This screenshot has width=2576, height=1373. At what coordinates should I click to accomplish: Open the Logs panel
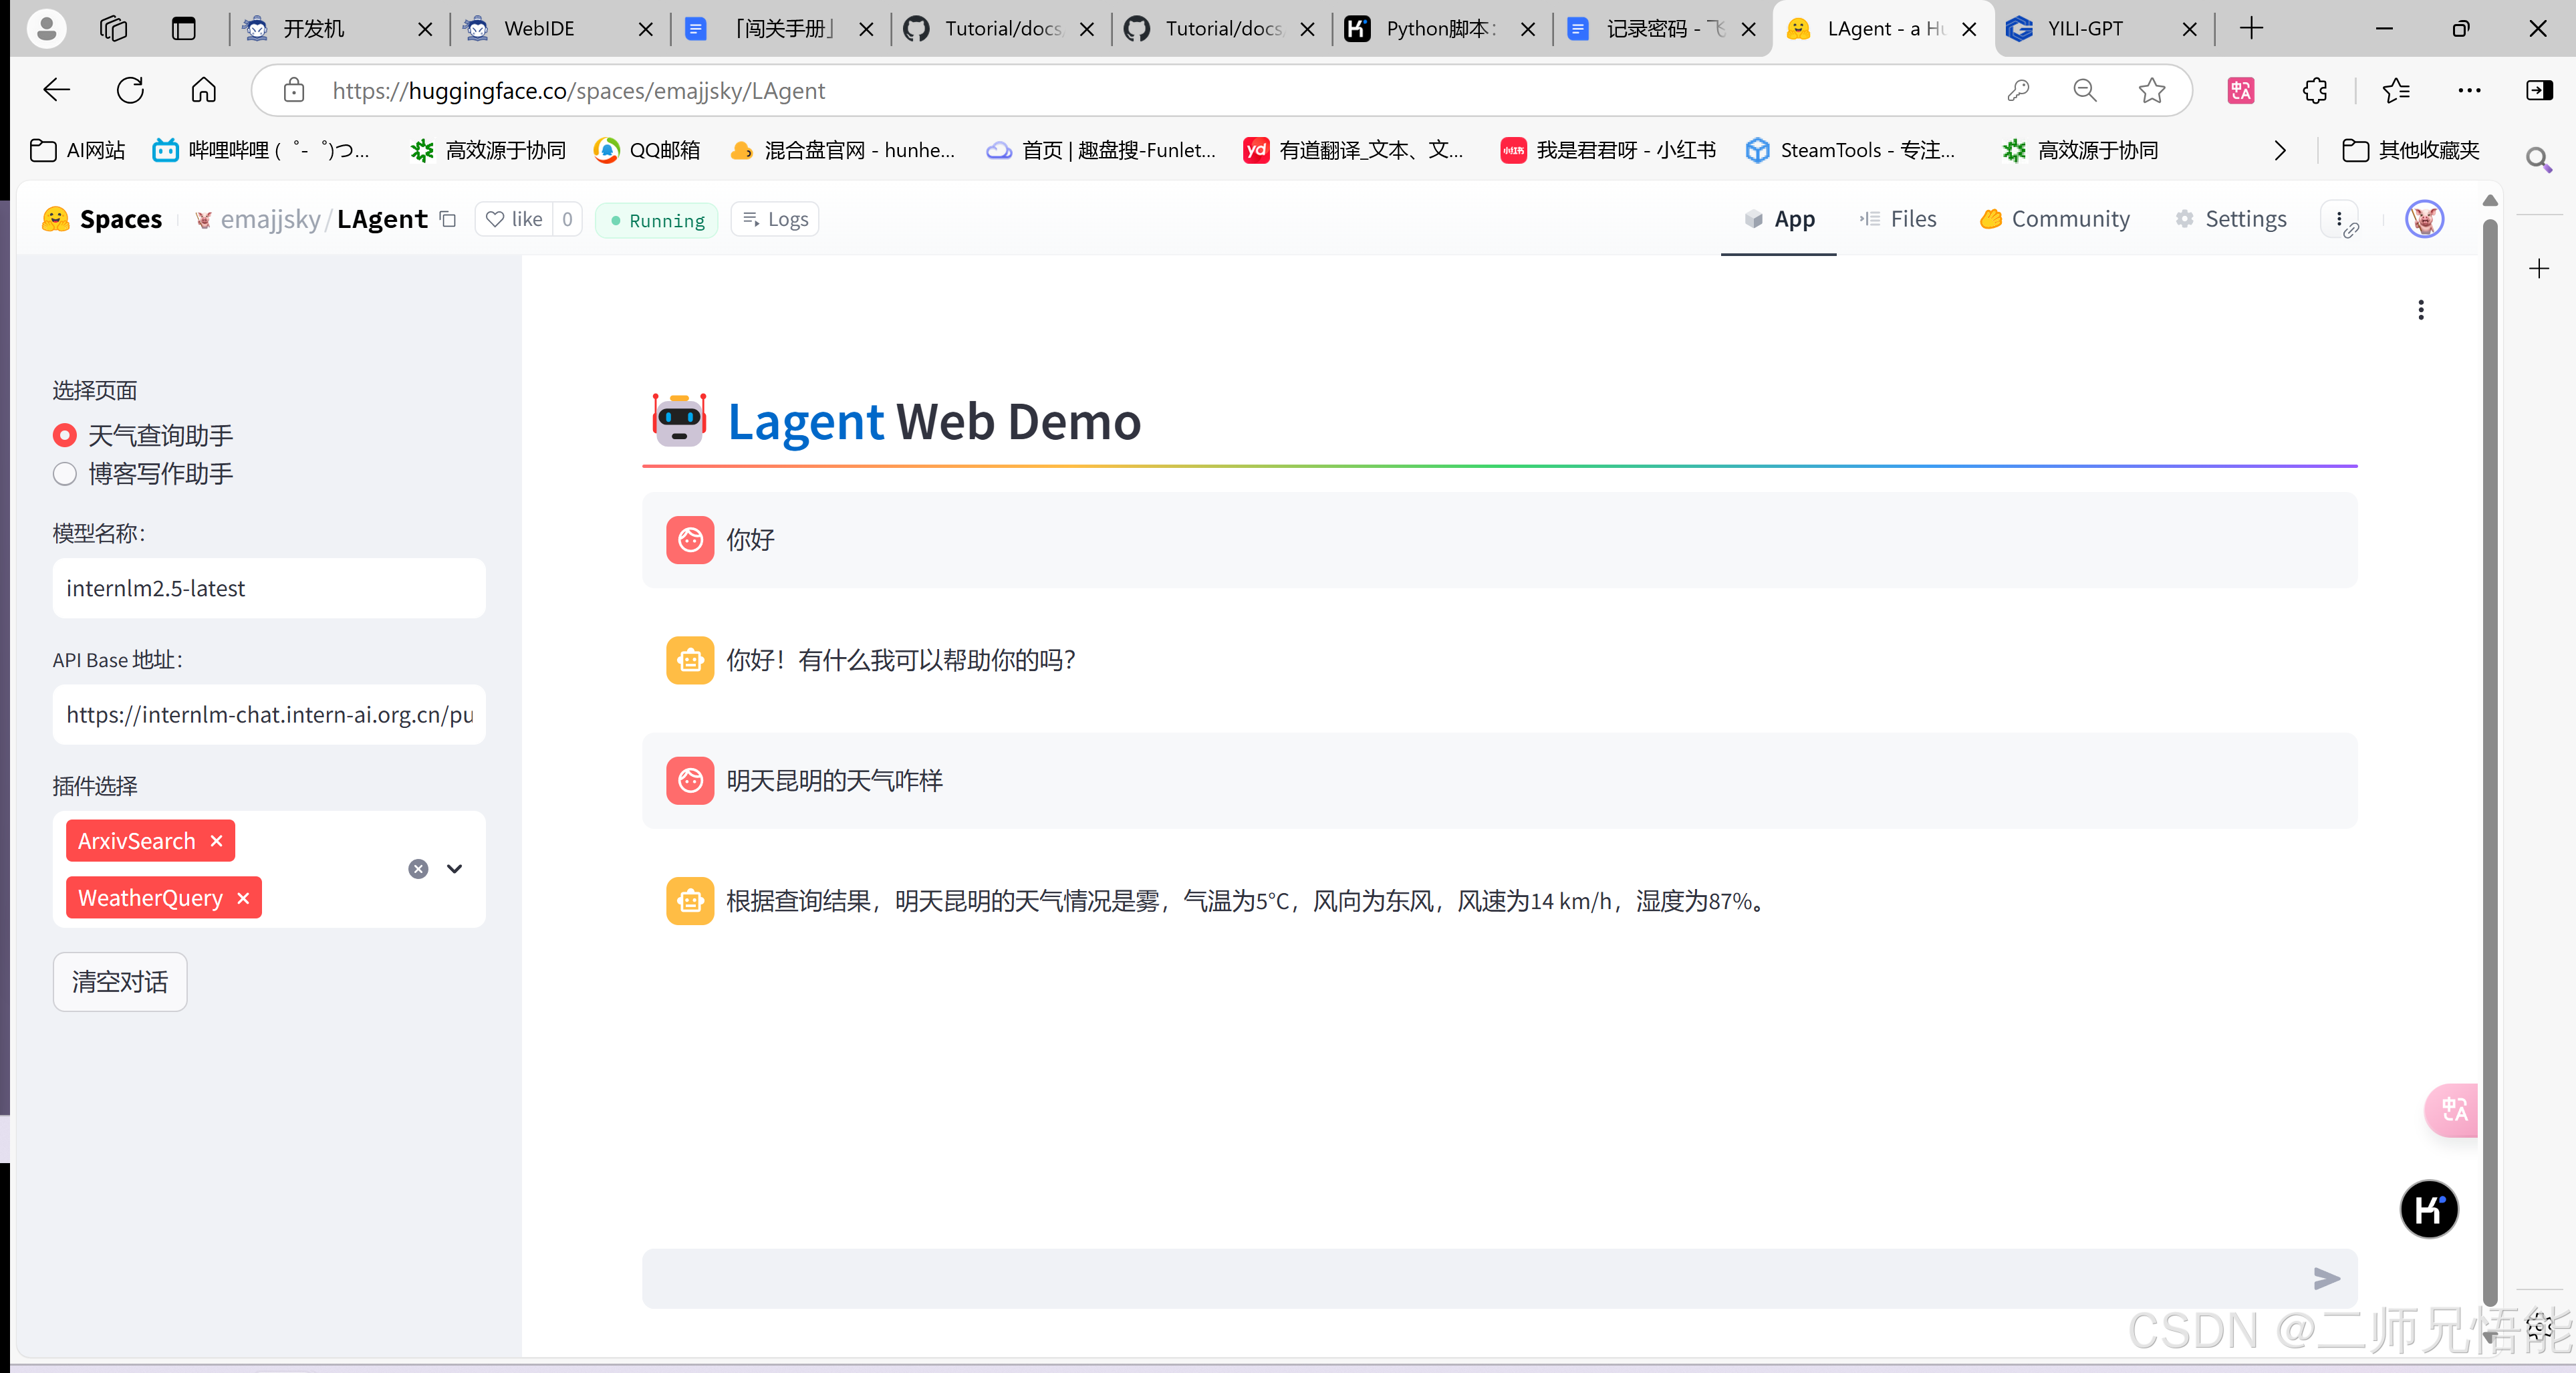pos(774,219)
